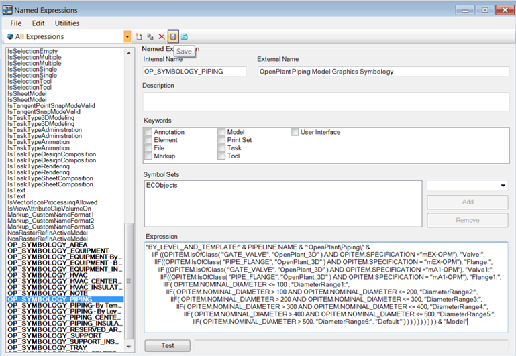Select OP_SYMBOLOGY_PIPING - By Tem expression
Viewport: 516px width, 356px height.
point(64,305)
